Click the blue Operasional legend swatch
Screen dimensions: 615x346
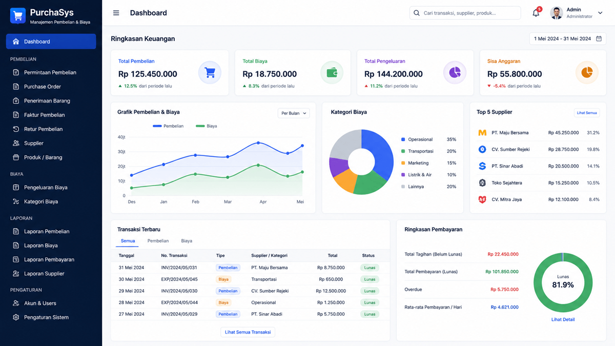403,139
